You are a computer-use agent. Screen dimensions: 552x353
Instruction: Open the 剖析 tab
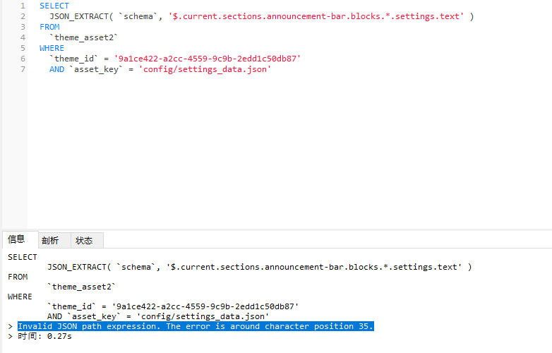pyautogui.click(x=50, y=240)
